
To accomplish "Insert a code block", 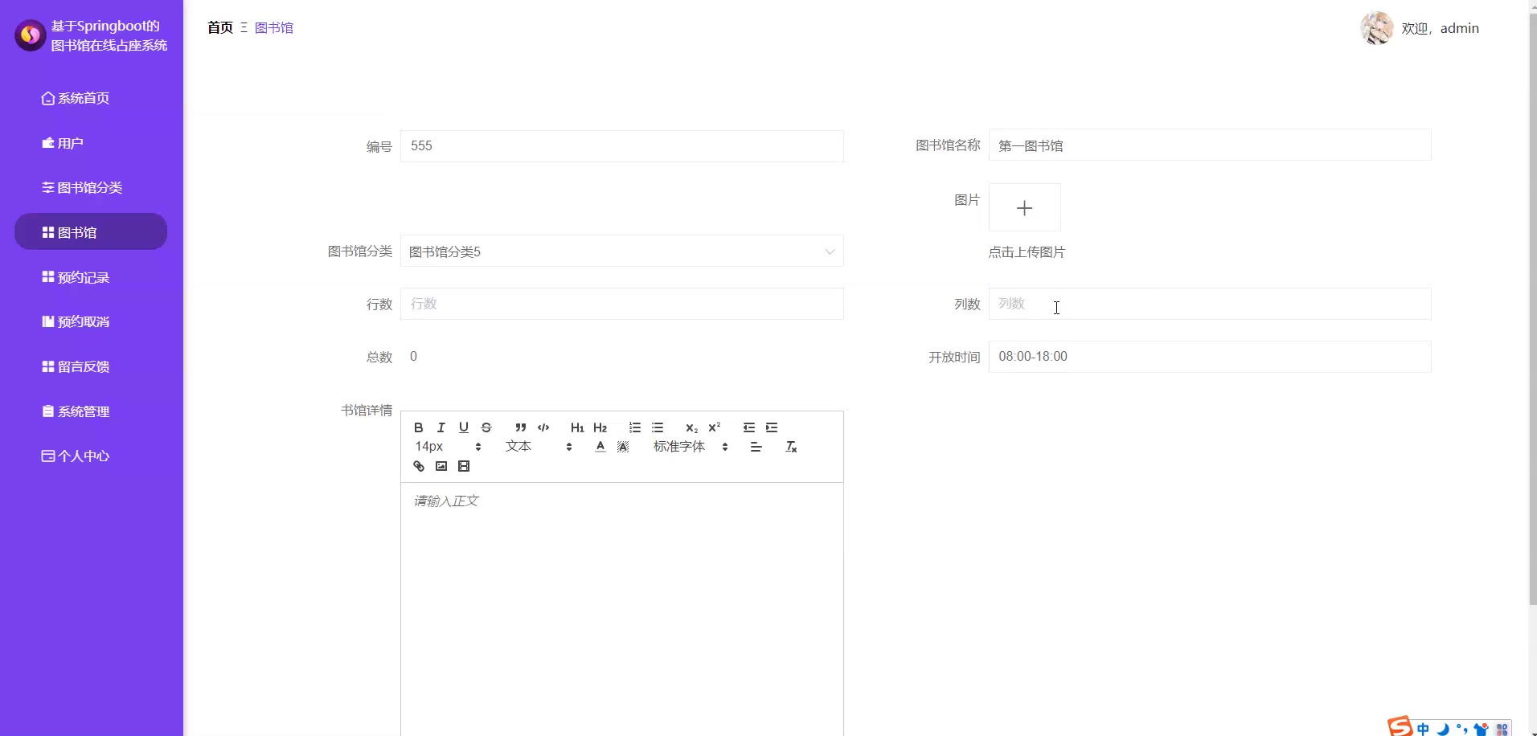I will [x=543, y=427].
